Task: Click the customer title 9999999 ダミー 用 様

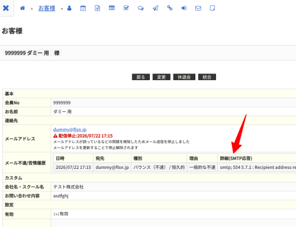Action: [32, 53]
